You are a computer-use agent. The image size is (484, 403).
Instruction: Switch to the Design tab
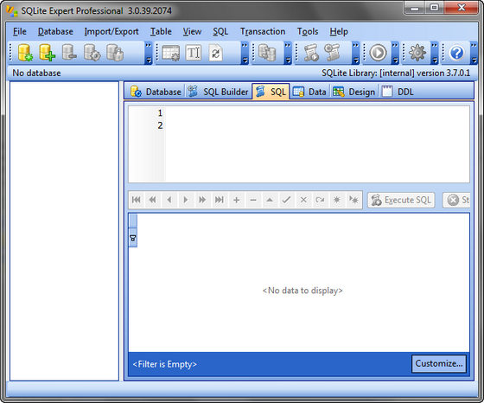(354, 92)
